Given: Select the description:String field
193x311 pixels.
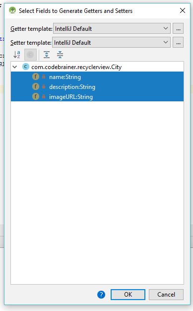Looking at the screenshot, I should point(97,86).
